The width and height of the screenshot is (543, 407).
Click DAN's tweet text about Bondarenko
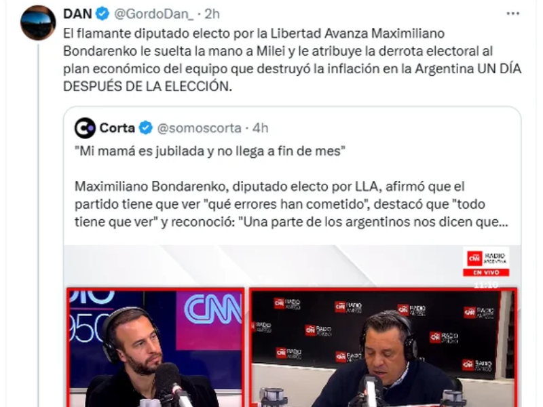pos(292,60)
